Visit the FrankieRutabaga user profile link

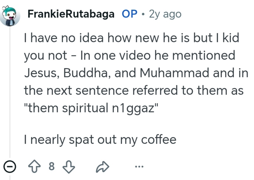tap(71, 14)
